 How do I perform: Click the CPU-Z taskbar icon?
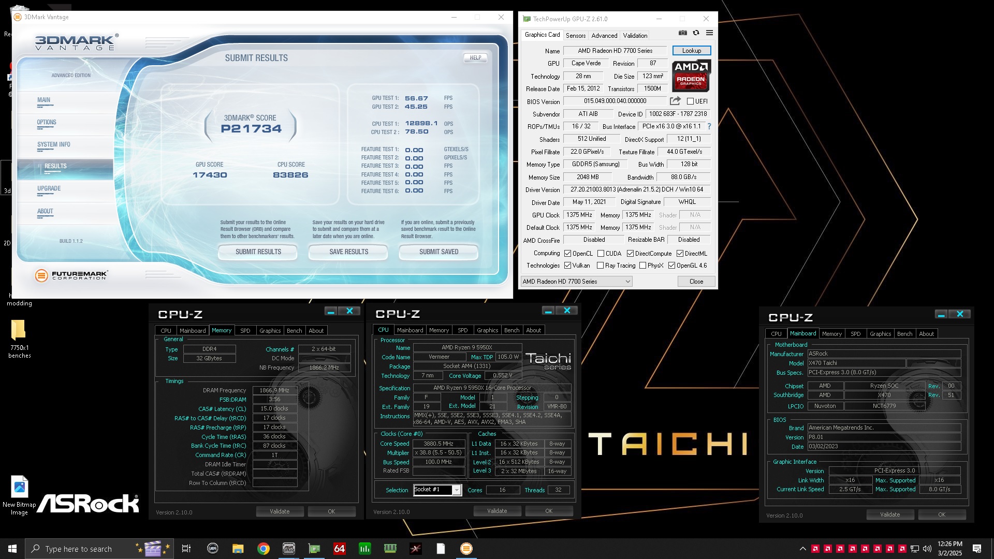(x=288, y=549)
